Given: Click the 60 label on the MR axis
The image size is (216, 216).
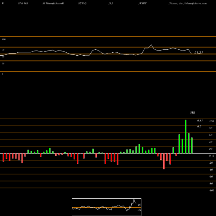Looking at the screenshot, I should [x=211, y=135].
